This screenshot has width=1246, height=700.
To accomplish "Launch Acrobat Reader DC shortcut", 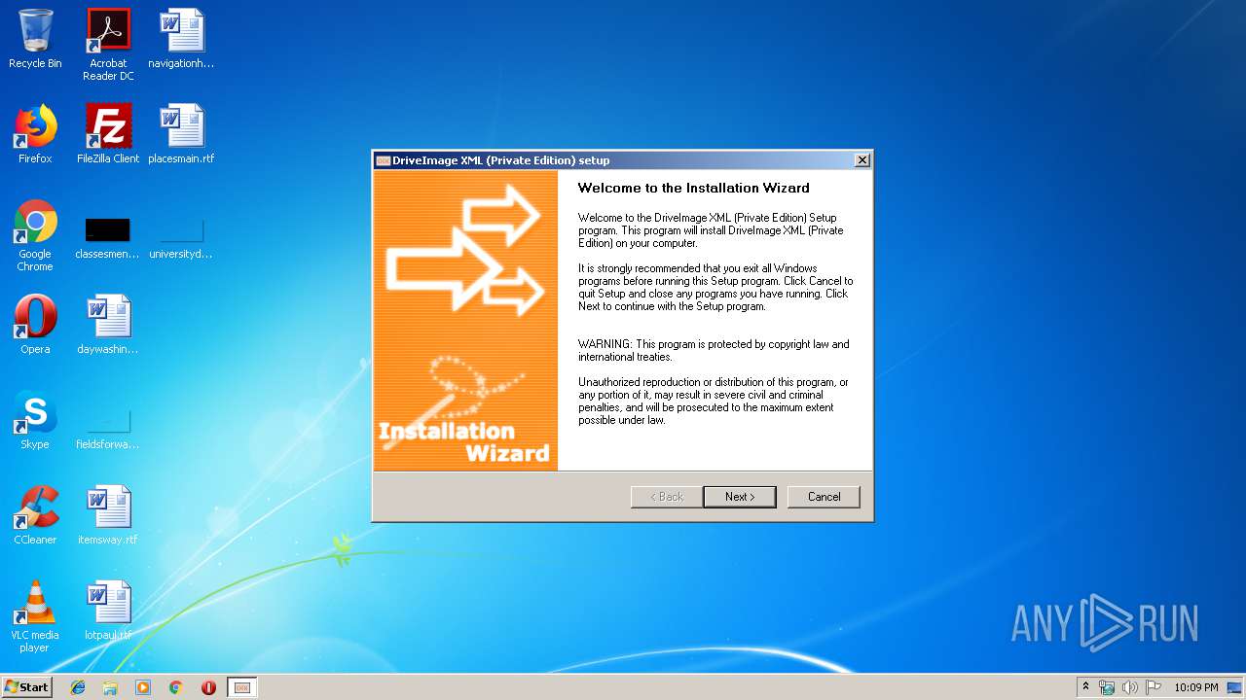I will click(108, 45).
